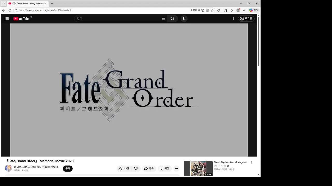Click the scrollbar down arrow

pos(259,174)
